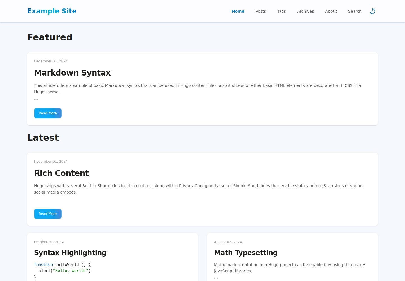Image resolution: width=405 pixels, height=281 pixels.
Task: Open the Archives nav item
Action: click(x=305, y=11)
